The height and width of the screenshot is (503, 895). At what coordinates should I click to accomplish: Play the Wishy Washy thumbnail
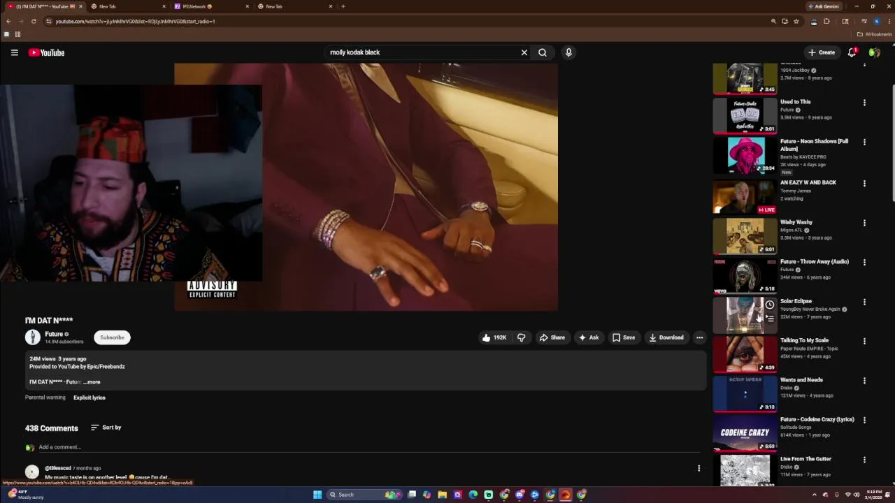pyautogui.click(x=745, y=236)
